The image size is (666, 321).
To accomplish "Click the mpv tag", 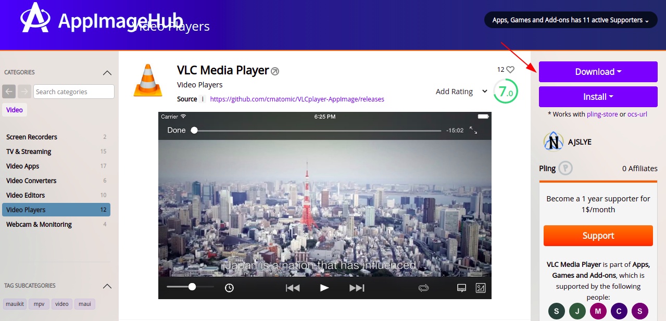I will (x=39, y=304).
